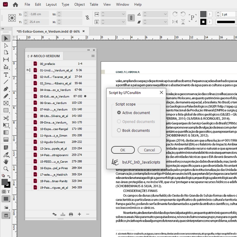Click the reference point locator grid
The width and height of the screenshot is (237, 237).
point(12,18)
